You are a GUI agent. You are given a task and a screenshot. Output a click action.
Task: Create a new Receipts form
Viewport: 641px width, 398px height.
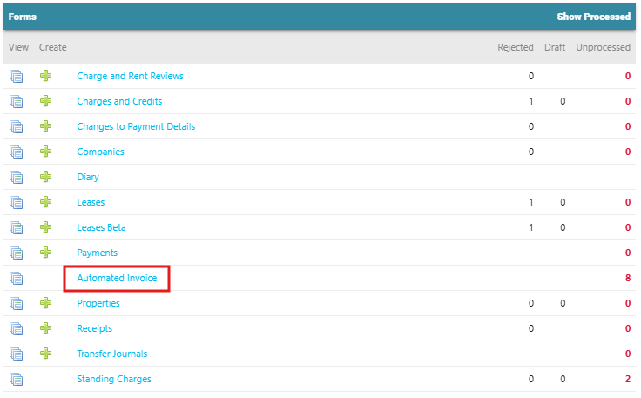click(x=46, y=329)
